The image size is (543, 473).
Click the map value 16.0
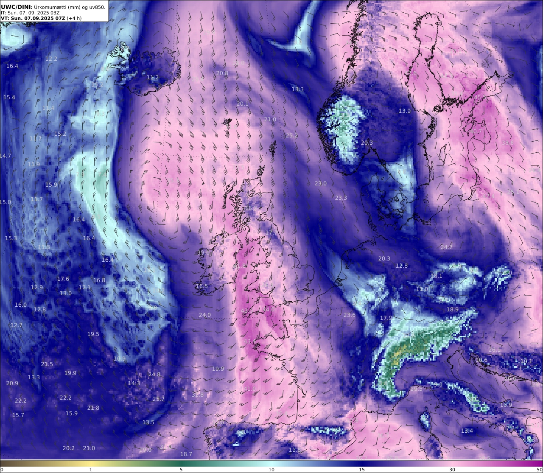[21, 305]
